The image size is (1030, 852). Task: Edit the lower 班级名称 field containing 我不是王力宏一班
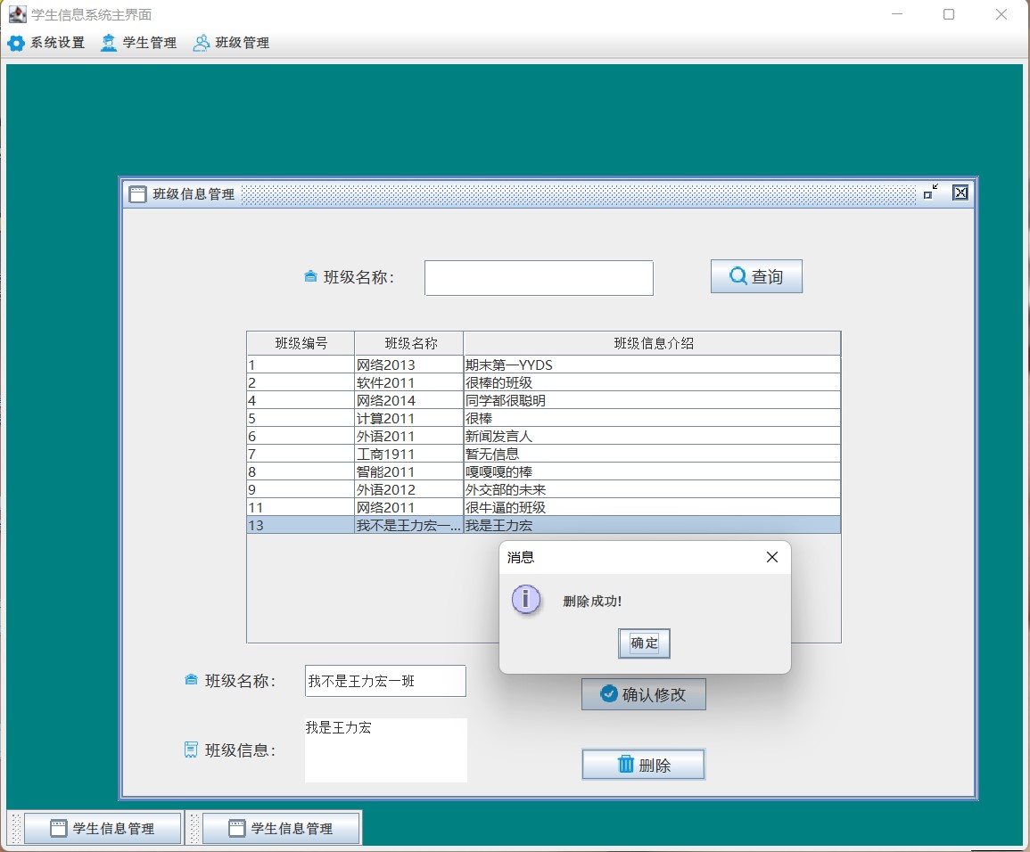click(x=385, y=681)
